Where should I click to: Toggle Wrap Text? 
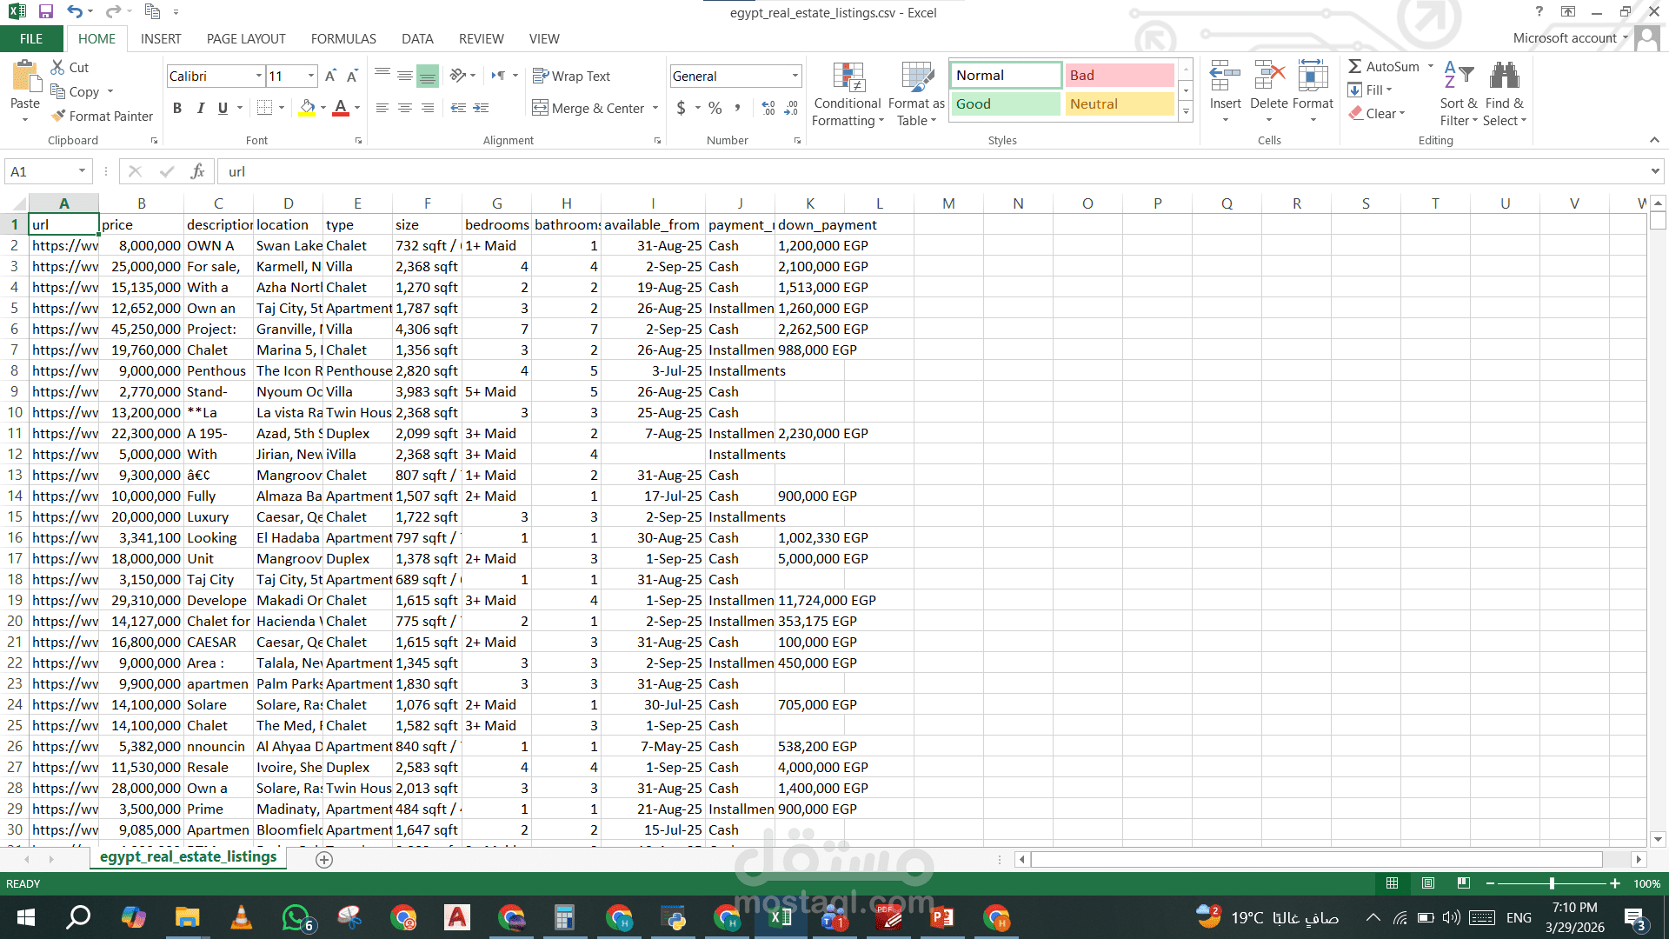click(571, 76)
